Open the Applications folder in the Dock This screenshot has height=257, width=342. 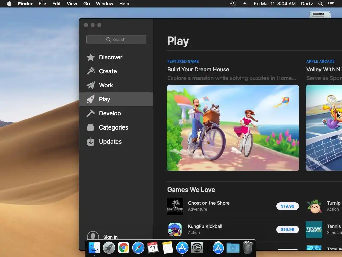(x=218, y=248)
